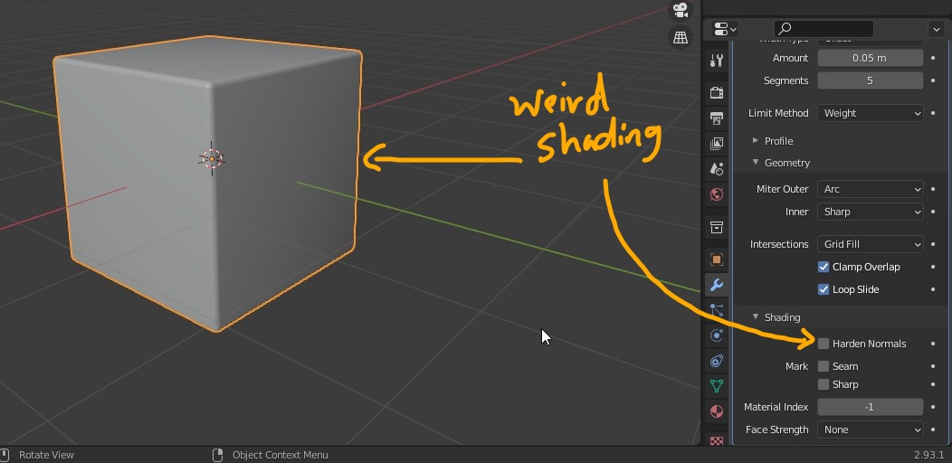The width and height of the screenshot is (952, 463).
Task: Open the Collection properties tab
Action: [717, 228]
